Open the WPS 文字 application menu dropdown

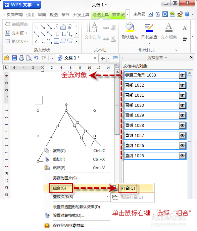pyautogui.click(x=38, y=5)
